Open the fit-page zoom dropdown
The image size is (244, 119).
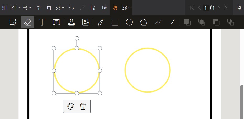(16, 8)
